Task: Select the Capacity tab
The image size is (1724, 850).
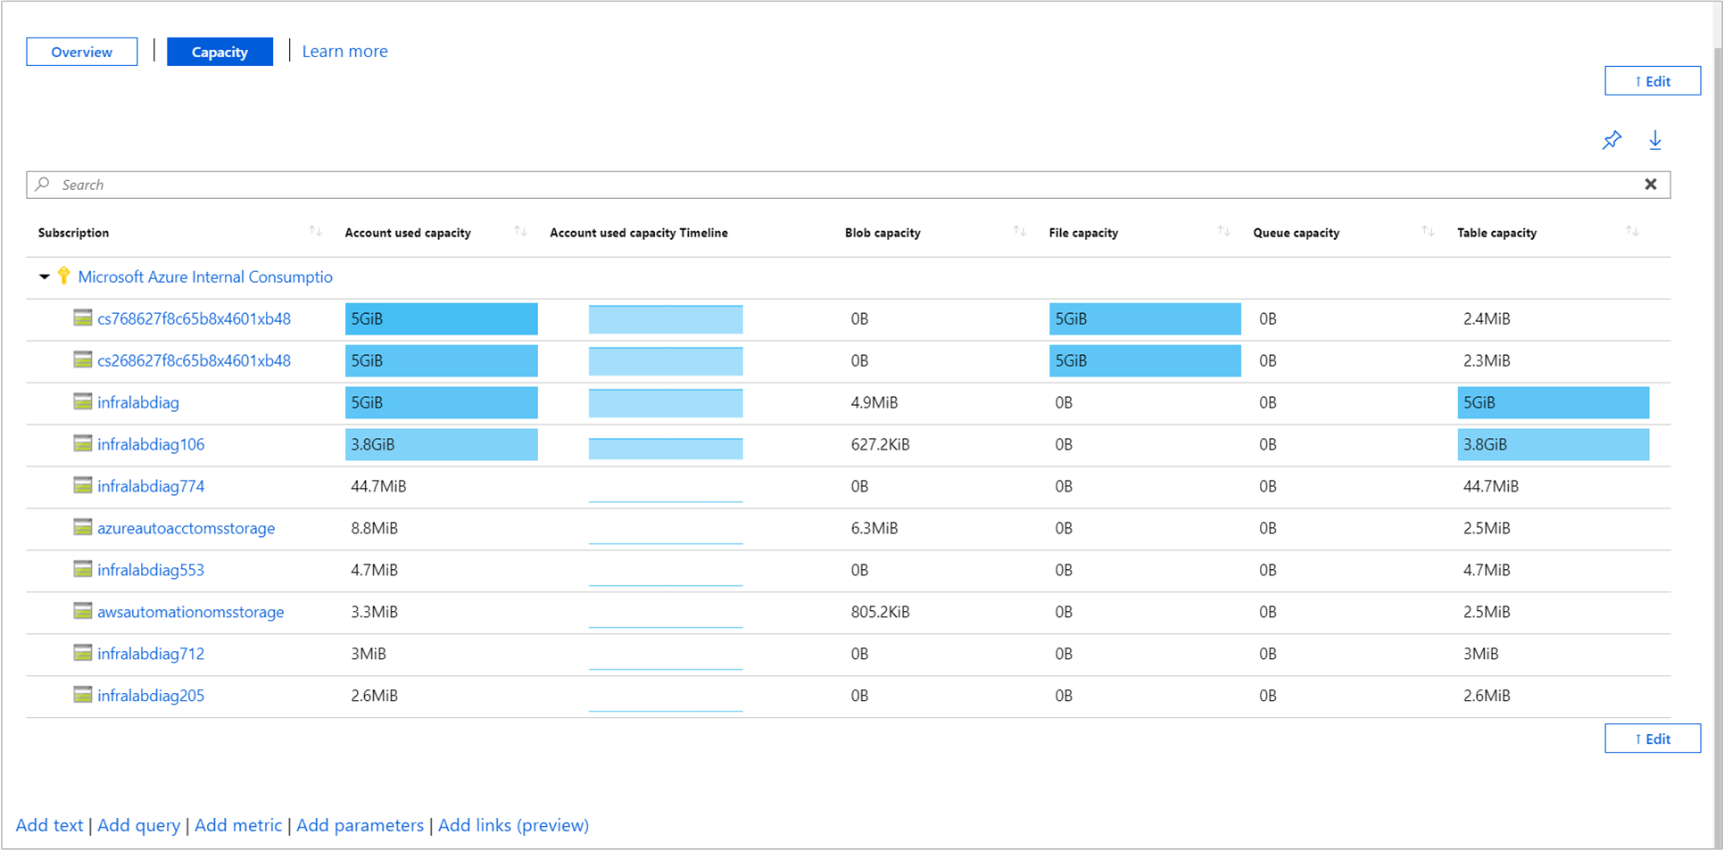Action: coord(220,51)
